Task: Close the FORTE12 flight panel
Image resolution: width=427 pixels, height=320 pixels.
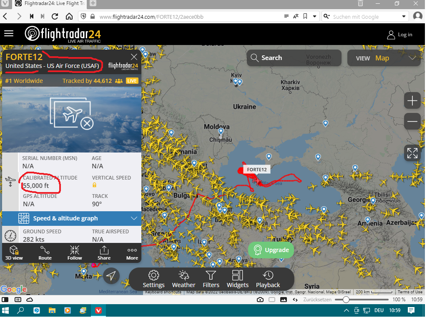Action: click(x=134, y=57)
